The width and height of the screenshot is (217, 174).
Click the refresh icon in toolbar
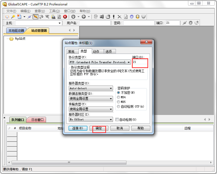click(59, 17)
